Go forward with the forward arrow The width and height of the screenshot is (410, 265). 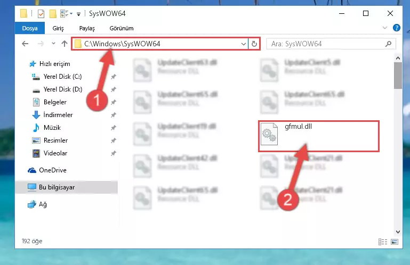(x=41, y=44)
